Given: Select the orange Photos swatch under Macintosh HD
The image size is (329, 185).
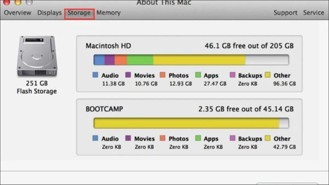Looking at the screenshot, I should click(x=163, y=75).
